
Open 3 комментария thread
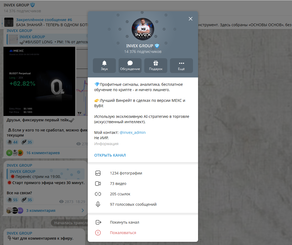[x=41, y=211]
